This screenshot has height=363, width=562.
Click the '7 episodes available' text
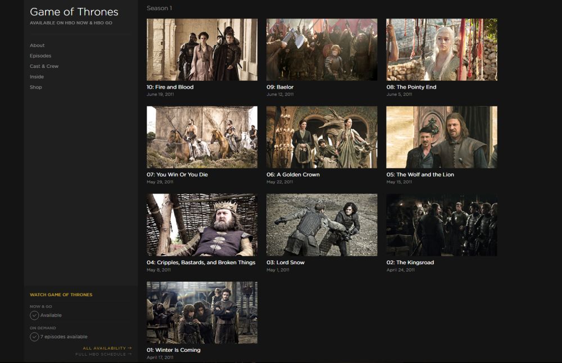click(x=64, y=337)
